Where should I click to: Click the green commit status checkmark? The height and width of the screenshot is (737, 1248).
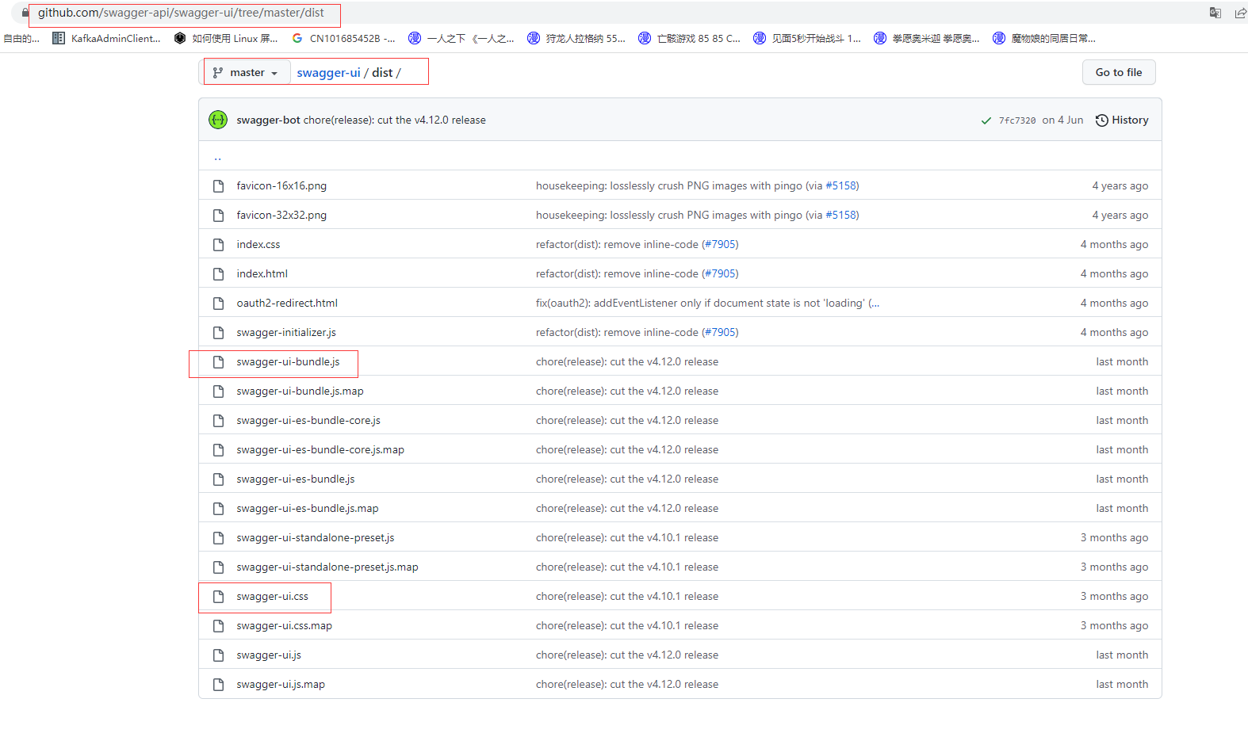pyautogui.click(x=986, y=120)
